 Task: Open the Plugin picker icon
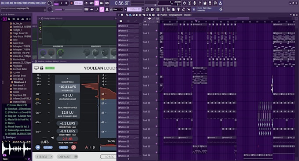pyautogui.click(x=179, y=9)
